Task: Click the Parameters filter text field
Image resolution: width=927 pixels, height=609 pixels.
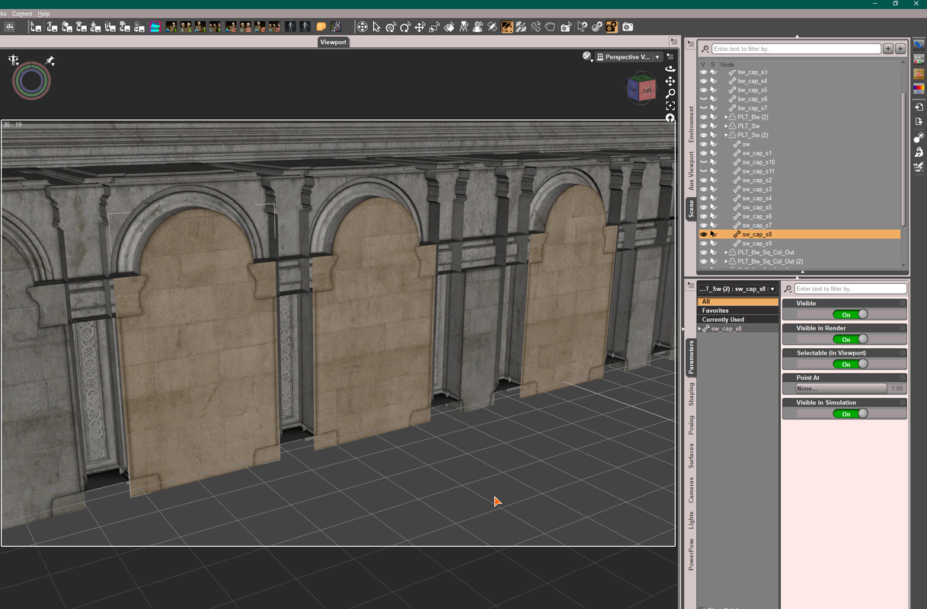Action: [850, 289]
